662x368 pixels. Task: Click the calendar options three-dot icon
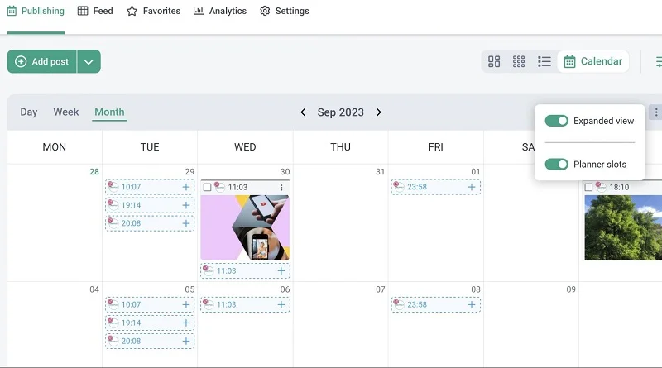coord(656,112)
